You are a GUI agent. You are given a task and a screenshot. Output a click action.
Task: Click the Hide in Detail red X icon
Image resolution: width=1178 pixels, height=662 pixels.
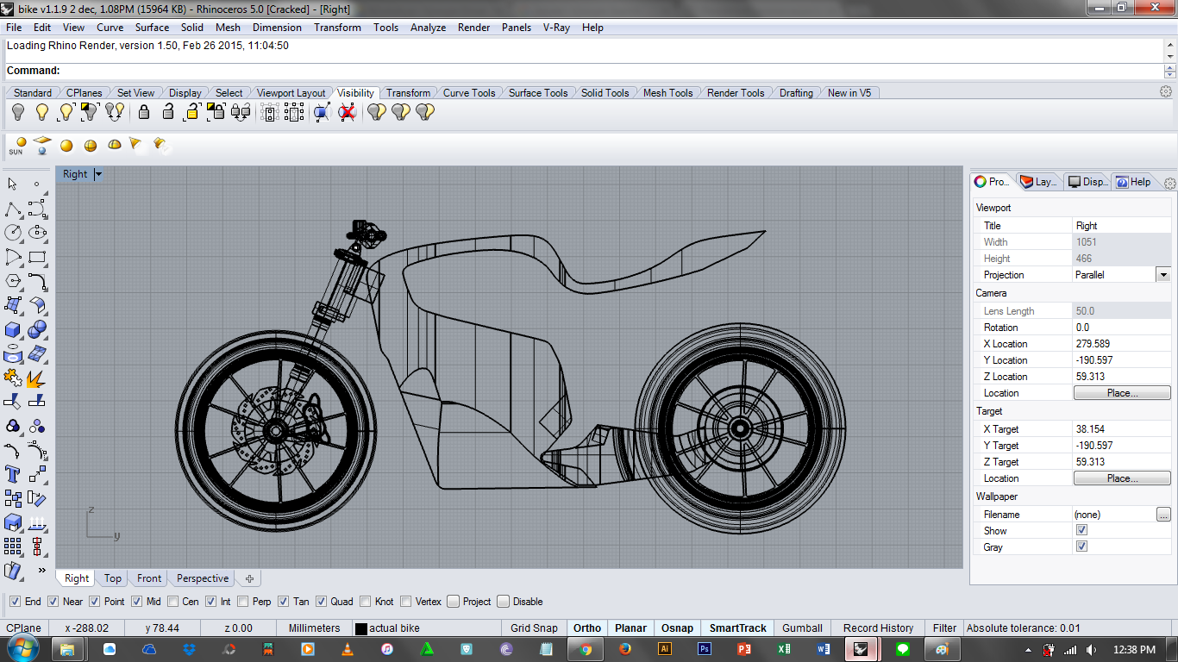347,112
